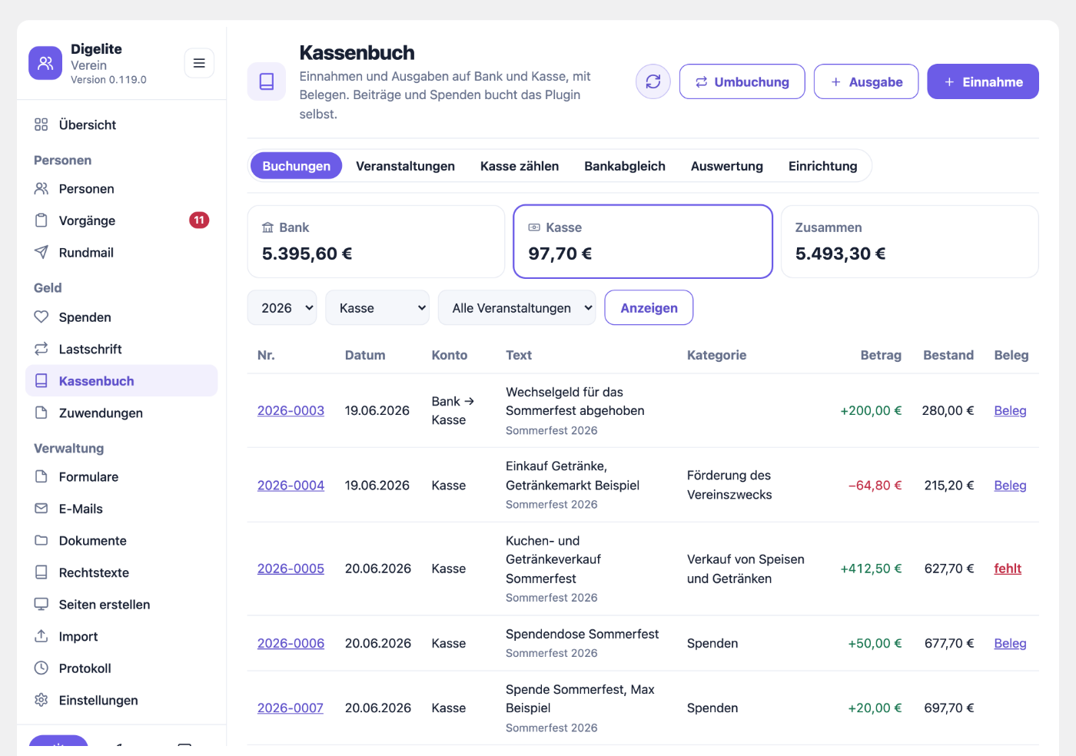The height and width of the screenshot is (756, 1076).
Task: Expand the Kasse account filter dropdown
Action: [x=377, y=308]
